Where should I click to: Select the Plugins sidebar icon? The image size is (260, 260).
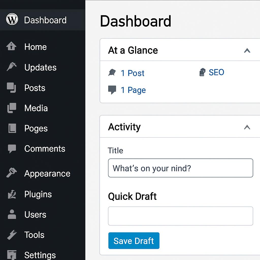[x=12, y=194]
